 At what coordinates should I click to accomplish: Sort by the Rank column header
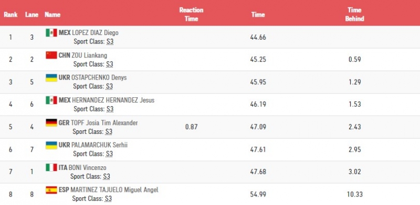[10, 15]
